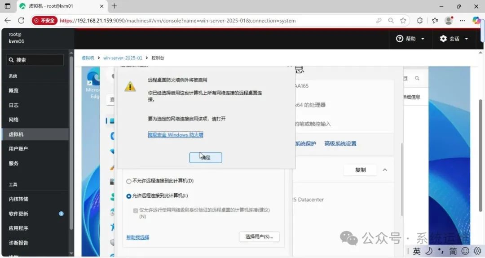Open the favorites list icon

point(435,20)
